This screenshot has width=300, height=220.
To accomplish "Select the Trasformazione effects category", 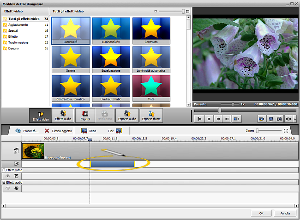I will click(18, 42).
